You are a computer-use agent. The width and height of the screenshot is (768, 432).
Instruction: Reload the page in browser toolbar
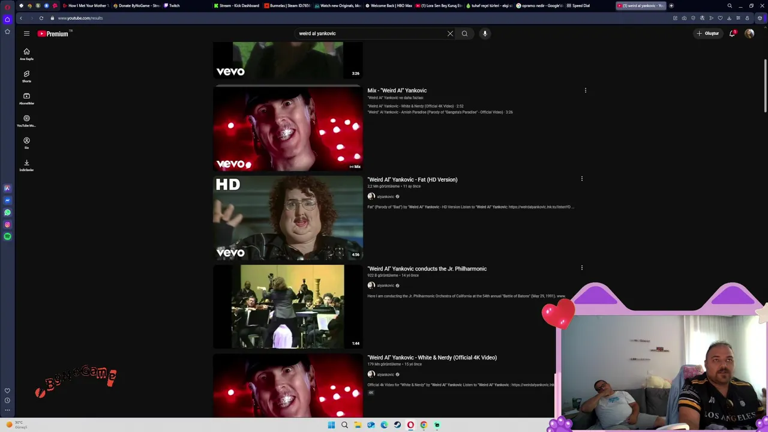41,18
